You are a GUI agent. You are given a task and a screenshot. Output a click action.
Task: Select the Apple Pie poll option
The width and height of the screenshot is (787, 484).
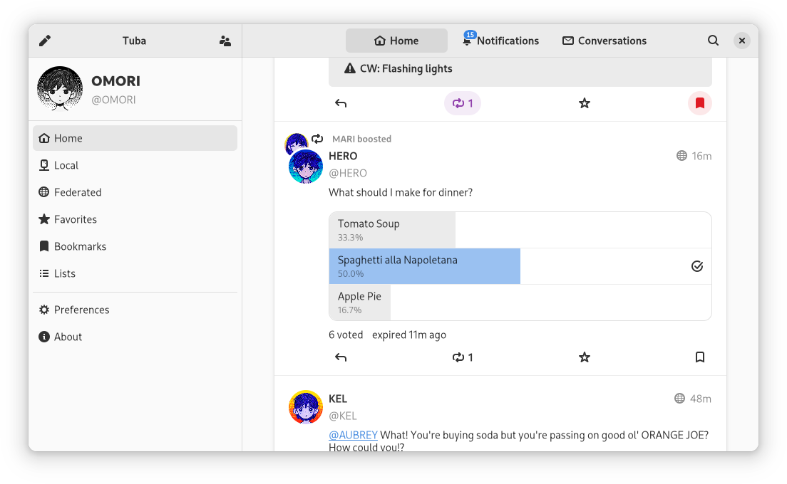coord(520,302)
